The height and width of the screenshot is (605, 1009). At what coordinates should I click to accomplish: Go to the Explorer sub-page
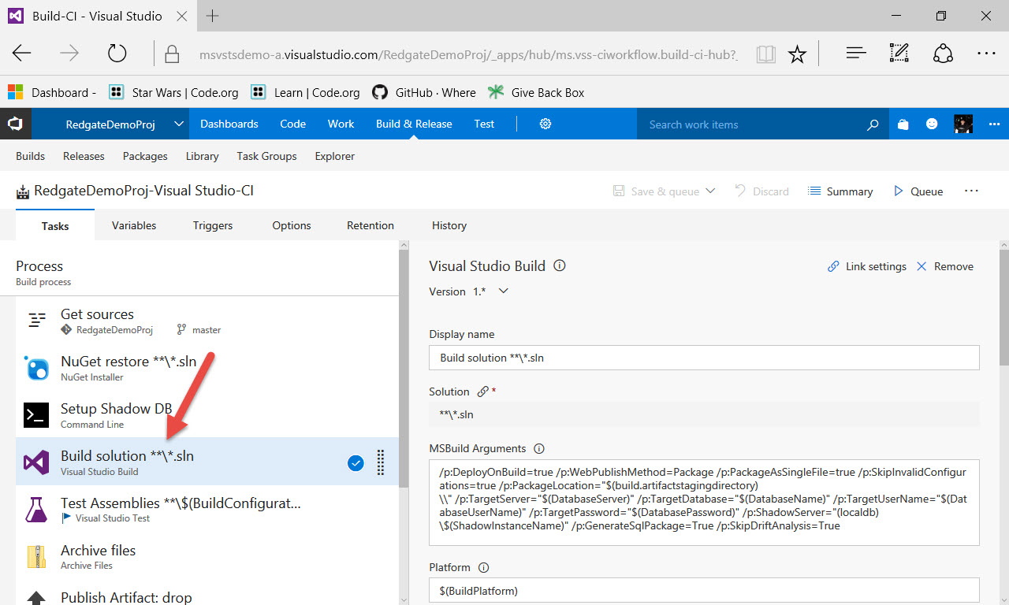(x=335, y=156)
